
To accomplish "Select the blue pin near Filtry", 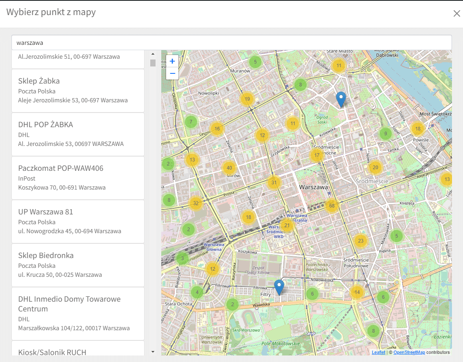I will 279,287.
